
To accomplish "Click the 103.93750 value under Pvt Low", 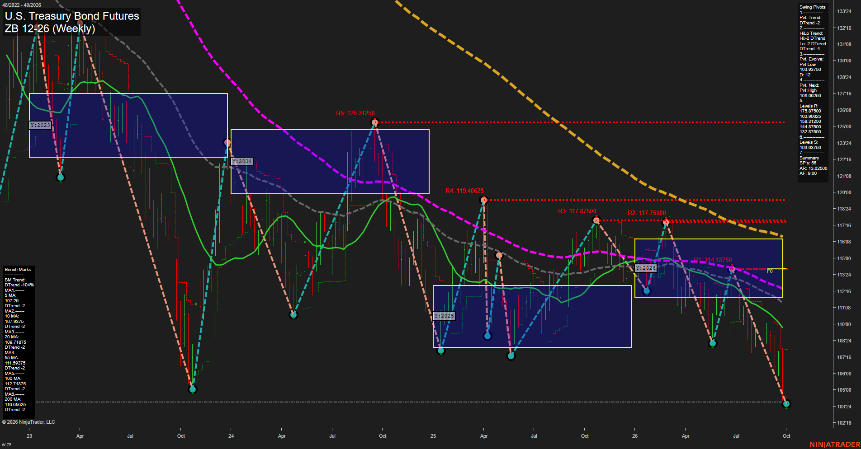I will click(810, 70).
